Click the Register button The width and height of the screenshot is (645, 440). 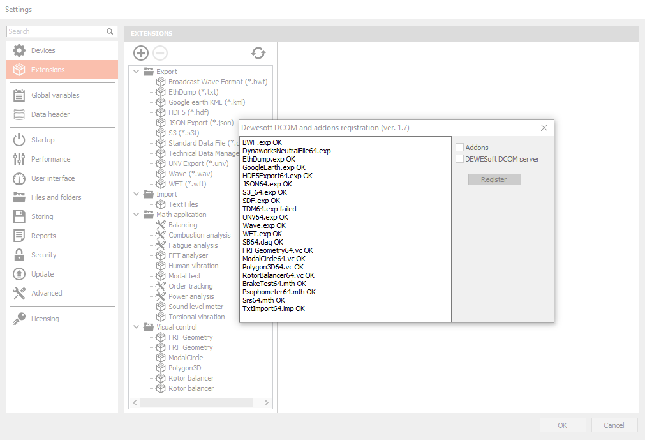coord(494,179)
